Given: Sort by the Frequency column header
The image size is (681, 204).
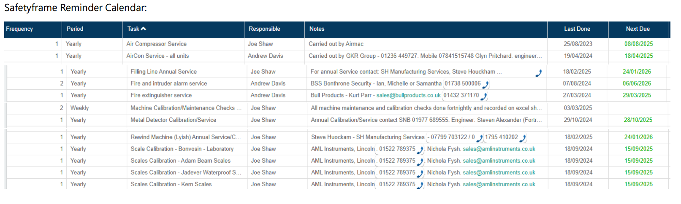Looking at the screenshot, I should click(x=19, y=29).
